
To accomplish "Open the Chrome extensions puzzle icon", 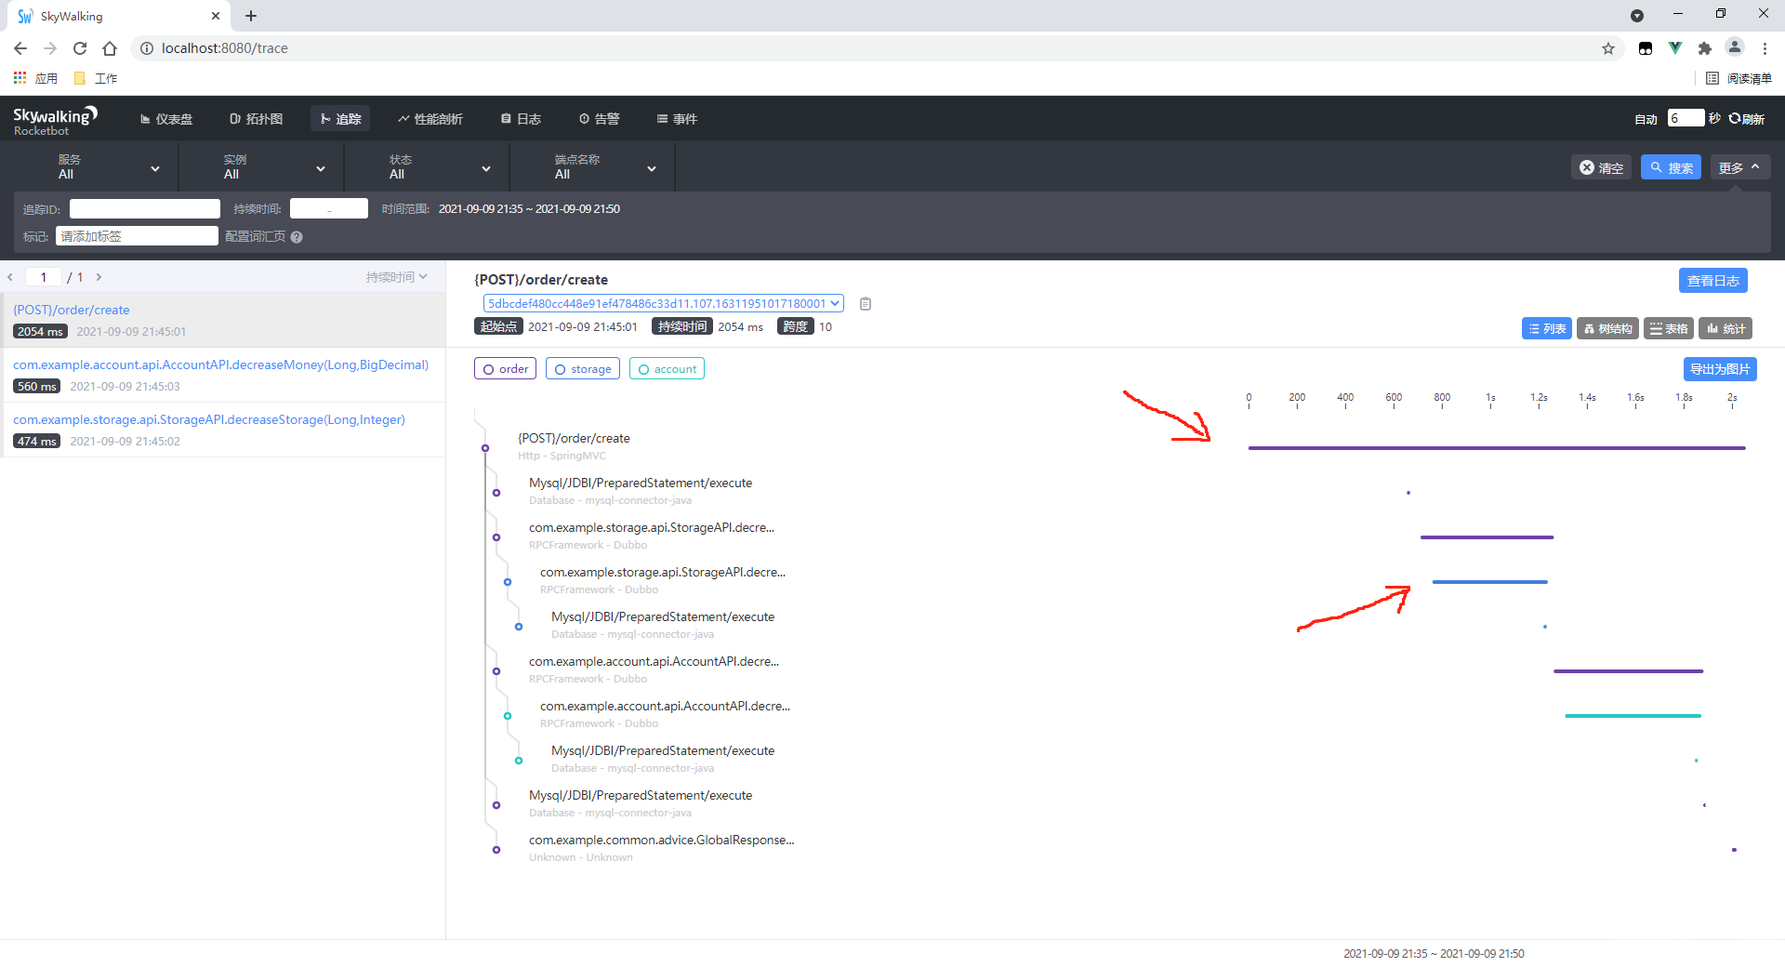I will [1705, 48].
